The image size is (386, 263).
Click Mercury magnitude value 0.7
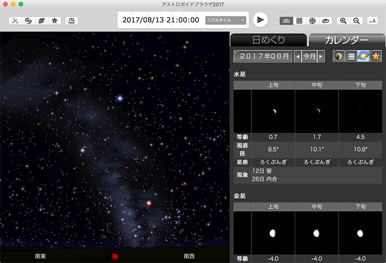273,137
